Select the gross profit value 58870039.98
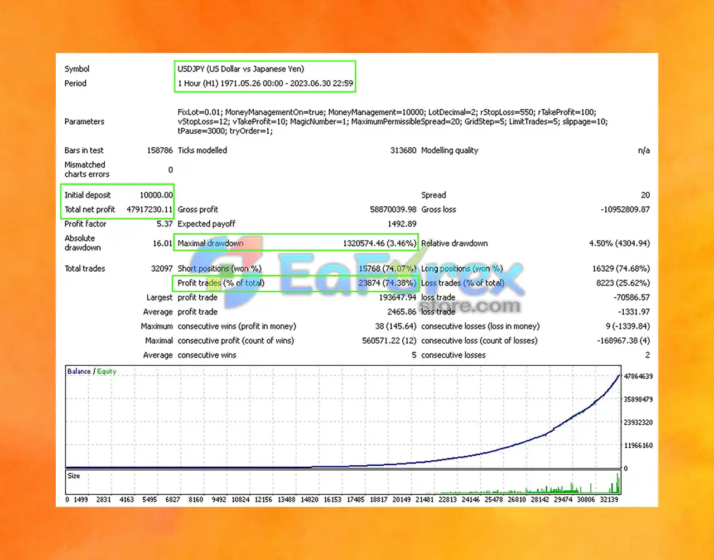 pyautogui.click(x=393, y=210)
